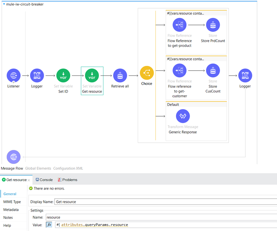This screenshot has width=277, height=231.
Task: Click Flow reference to get-customer icon
Action: [x=179, y=71]
